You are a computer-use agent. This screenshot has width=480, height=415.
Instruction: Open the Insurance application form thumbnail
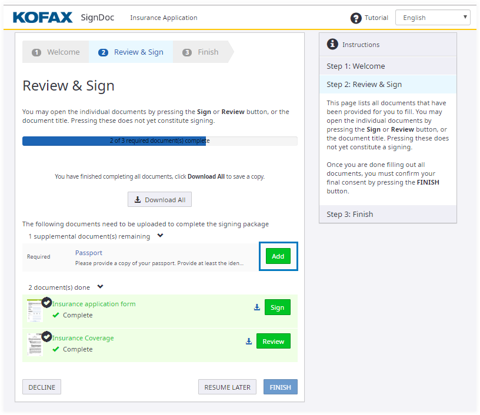tap(35, 312)
